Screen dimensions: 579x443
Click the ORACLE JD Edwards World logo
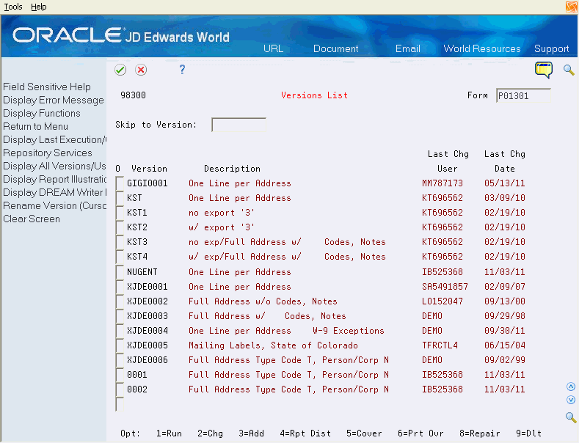(x=121, y=35)
